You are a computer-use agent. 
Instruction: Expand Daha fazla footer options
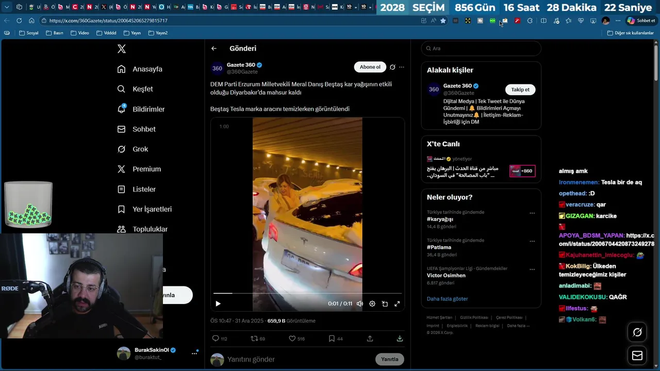[518, 326]
